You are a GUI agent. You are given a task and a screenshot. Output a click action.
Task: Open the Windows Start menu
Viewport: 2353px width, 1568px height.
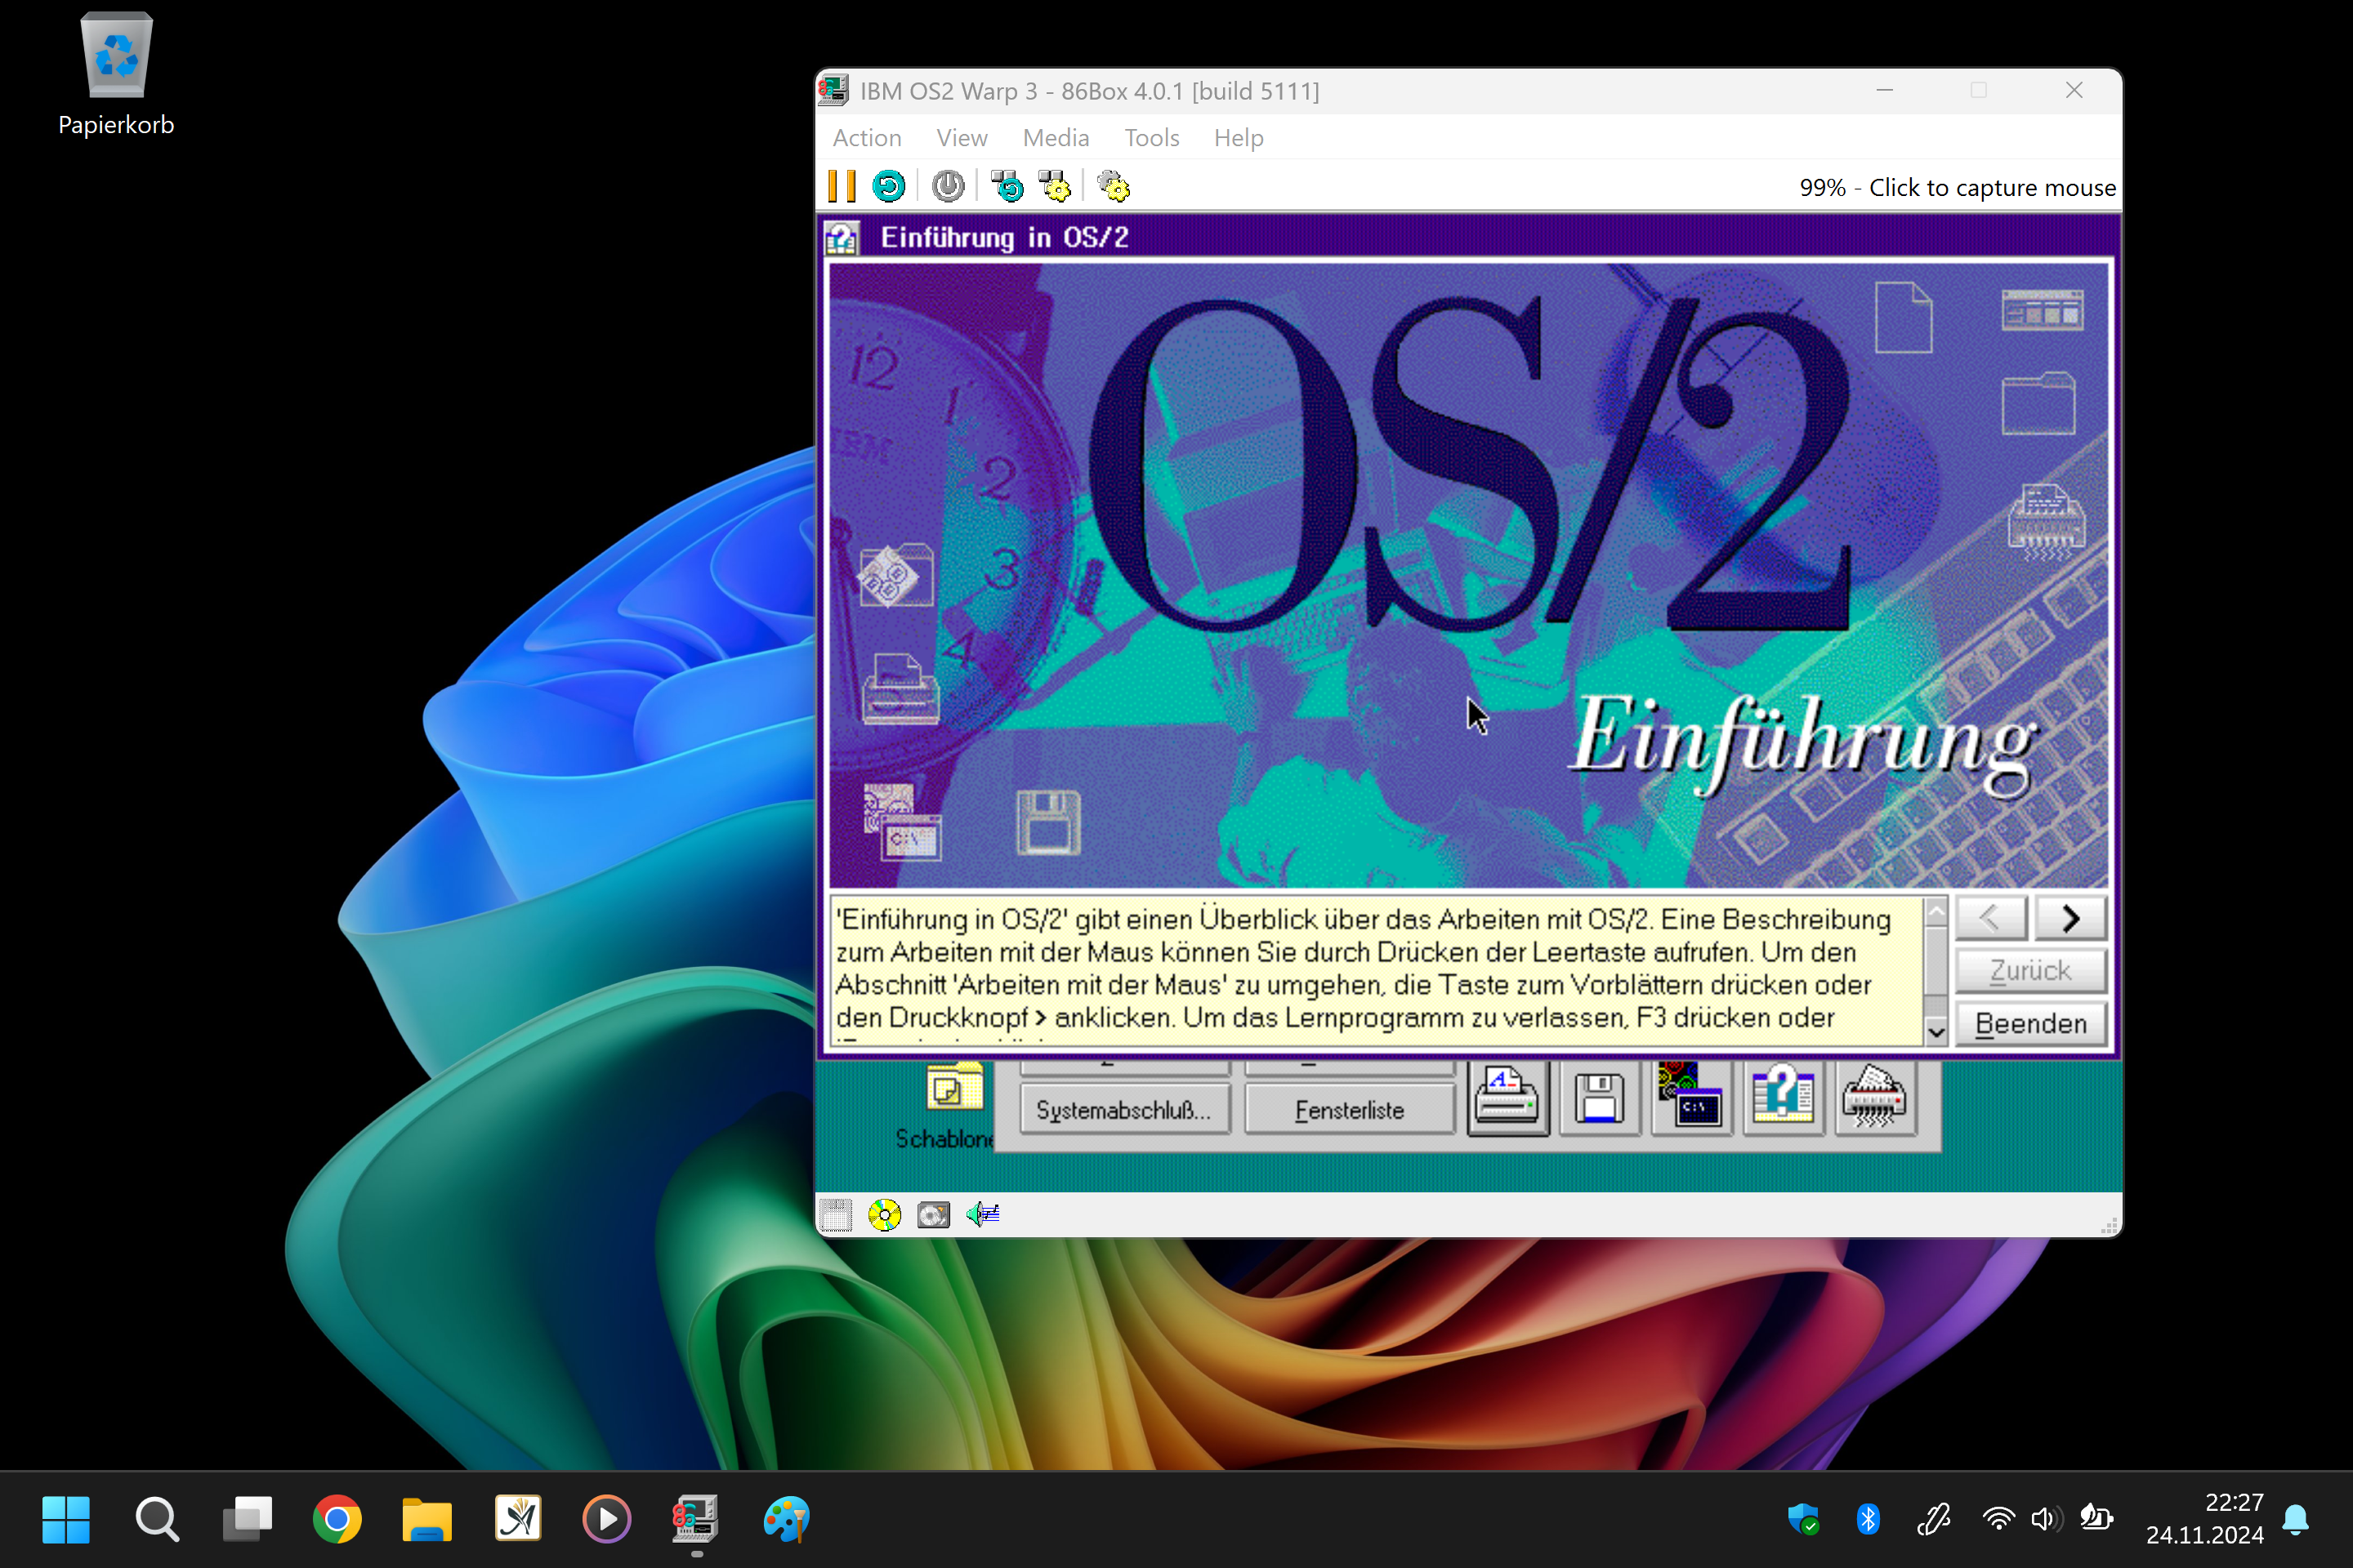click(x=66, y=1519)
